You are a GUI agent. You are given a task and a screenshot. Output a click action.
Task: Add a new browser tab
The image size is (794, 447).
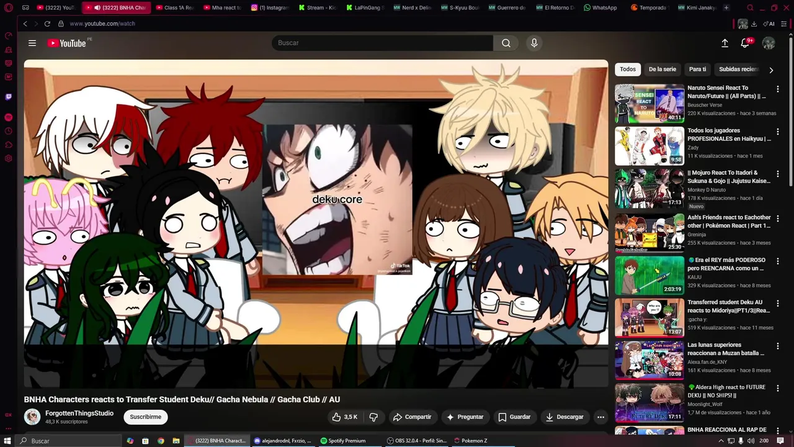726,7
